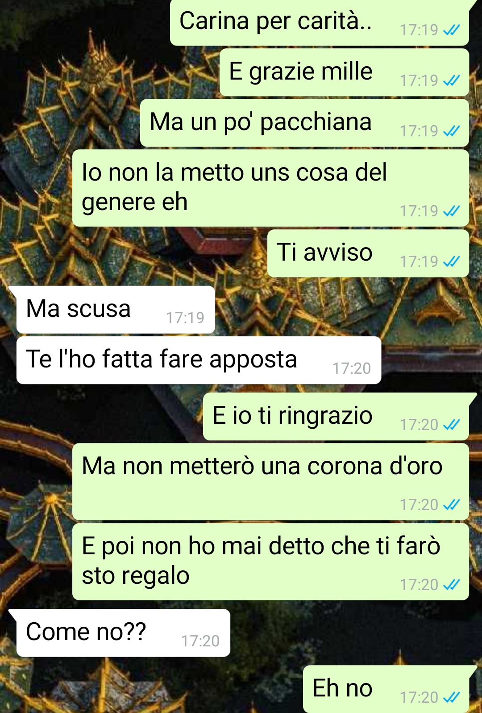
Task: Select the 'E io ti ringrazio' message
Action: pyautogui.click(x=336, y=417)
